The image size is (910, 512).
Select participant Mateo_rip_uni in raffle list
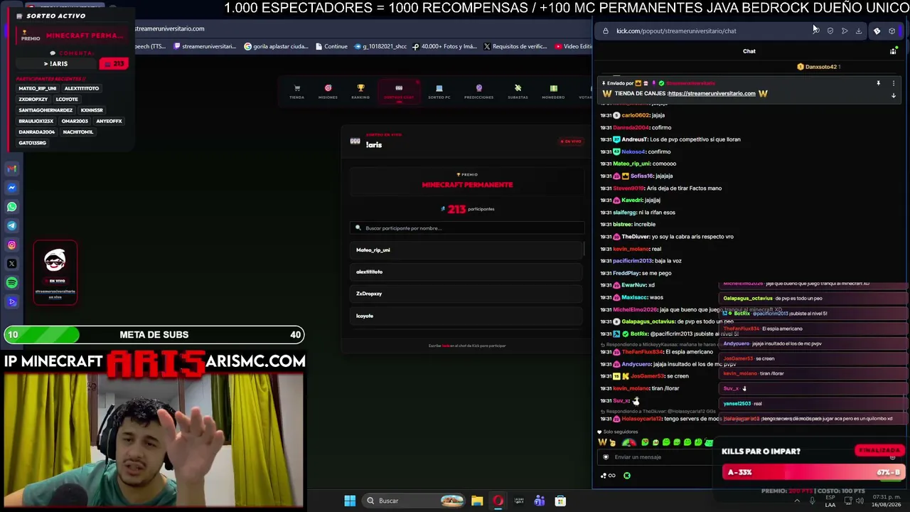click(467, 250)
